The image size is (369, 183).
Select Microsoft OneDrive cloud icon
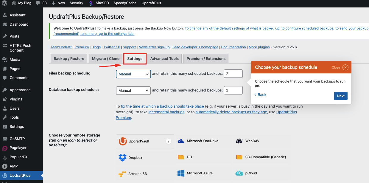click(181, 141)
